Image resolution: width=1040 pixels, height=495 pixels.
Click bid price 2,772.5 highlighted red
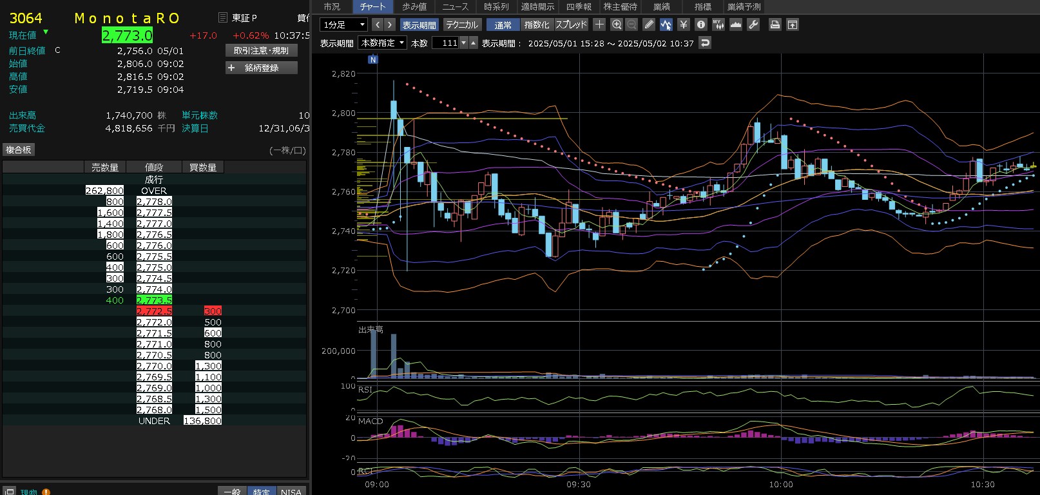click(x=154, y=311)
